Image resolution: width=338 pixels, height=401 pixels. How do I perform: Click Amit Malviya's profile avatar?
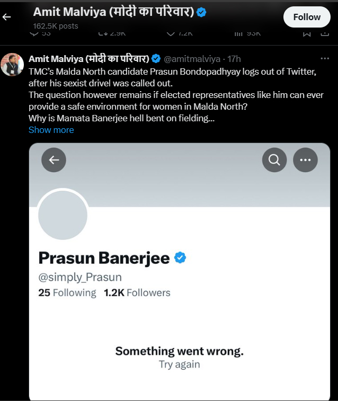pyautogui.click(x=13, y=65)
